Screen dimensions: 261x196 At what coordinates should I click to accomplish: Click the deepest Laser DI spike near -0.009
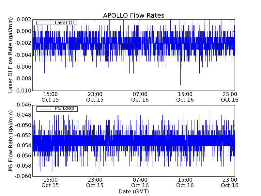[180, 84]
